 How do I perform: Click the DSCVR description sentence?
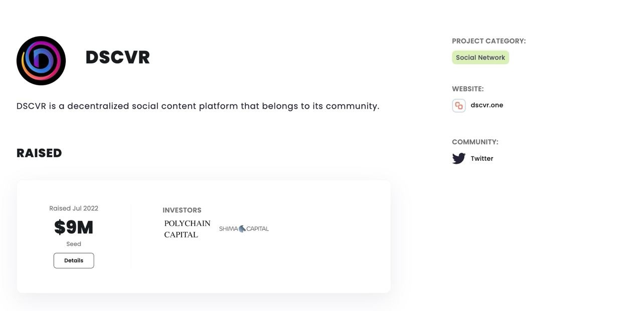(198, 106)
